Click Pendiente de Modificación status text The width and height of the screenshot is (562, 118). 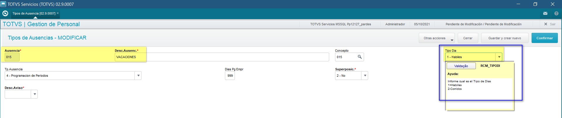pos(484,24)
